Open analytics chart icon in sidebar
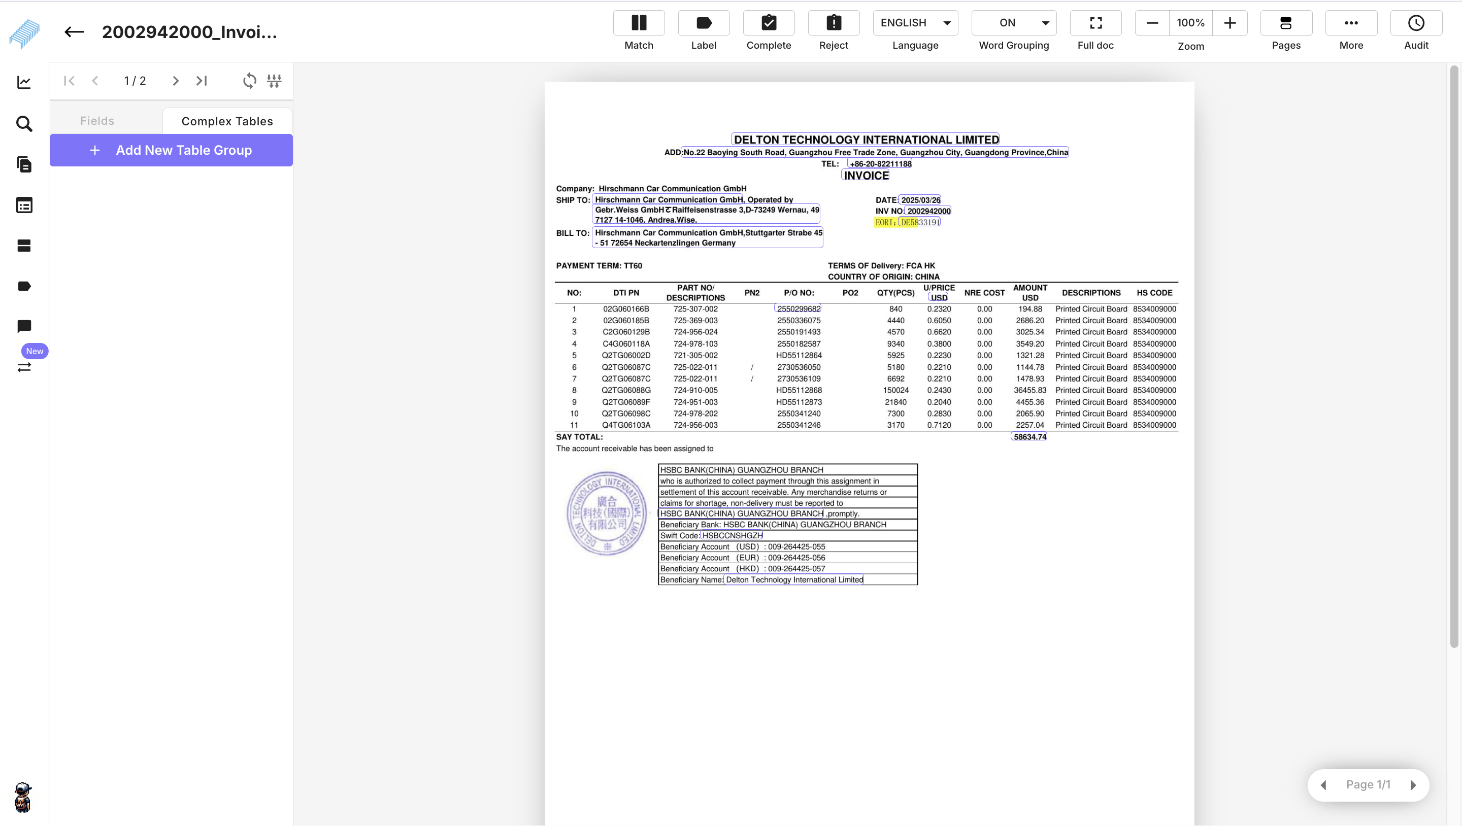The height and width of the screenshot is (826, 1462). (x=24, y=83)
